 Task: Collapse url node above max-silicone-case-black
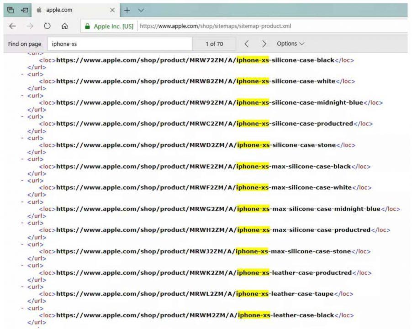coord(22,159)
